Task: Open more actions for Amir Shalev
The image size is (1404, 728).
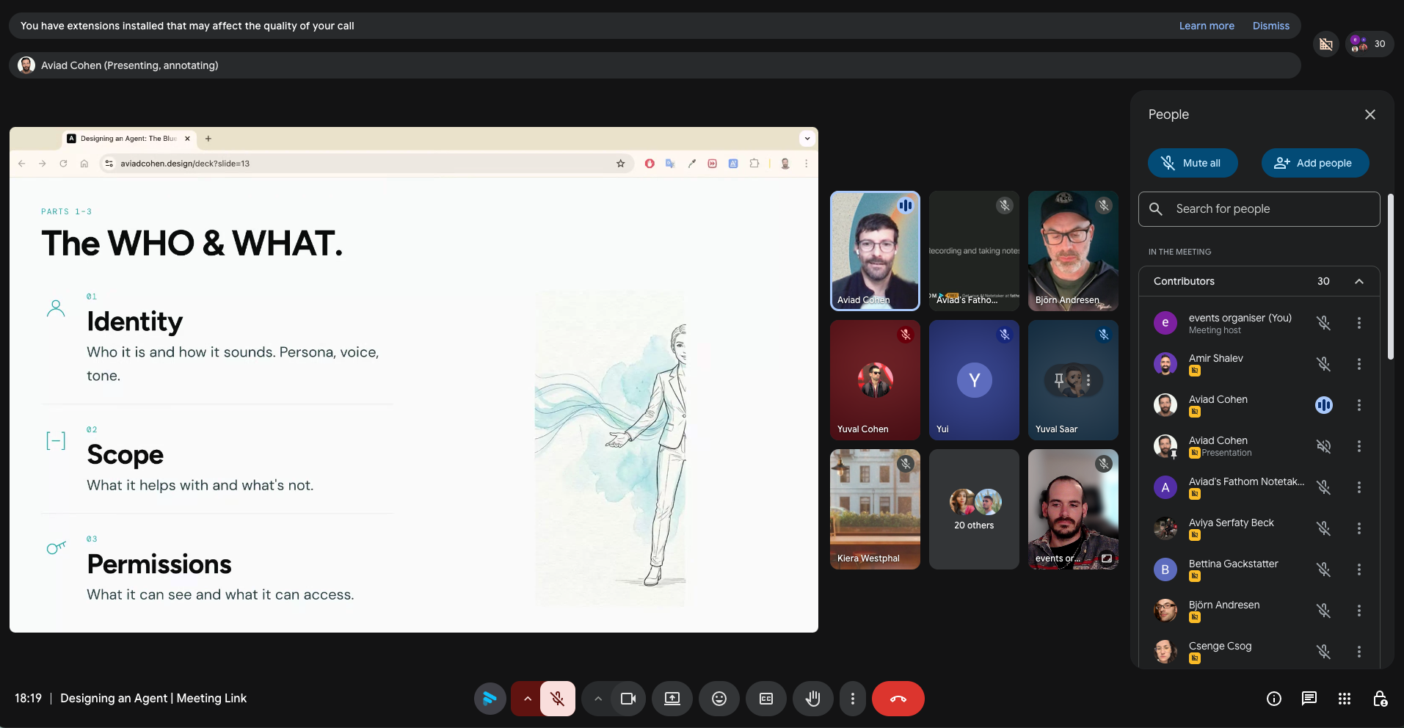Action: 1359,364
